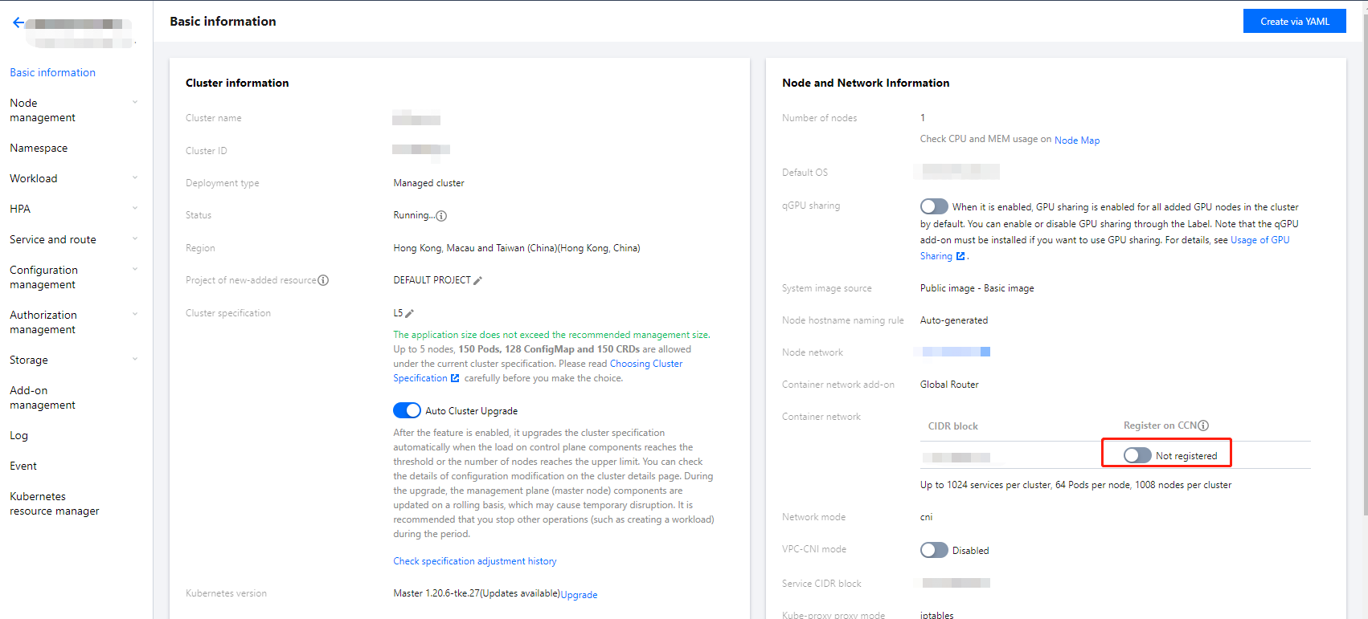This screenshot has height=619, width=1368.
Task: Open external link icon after Specification
Action: [x=456, y=378]
